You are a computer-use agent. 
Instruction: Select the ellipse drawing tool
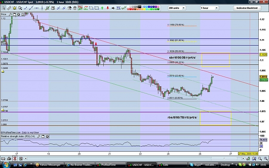(91, 8)
